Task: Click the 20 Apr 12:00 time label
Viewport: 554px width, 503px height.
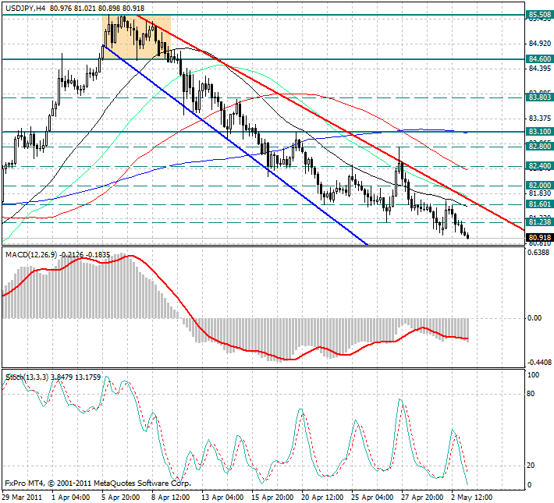Action: point(322,497)
